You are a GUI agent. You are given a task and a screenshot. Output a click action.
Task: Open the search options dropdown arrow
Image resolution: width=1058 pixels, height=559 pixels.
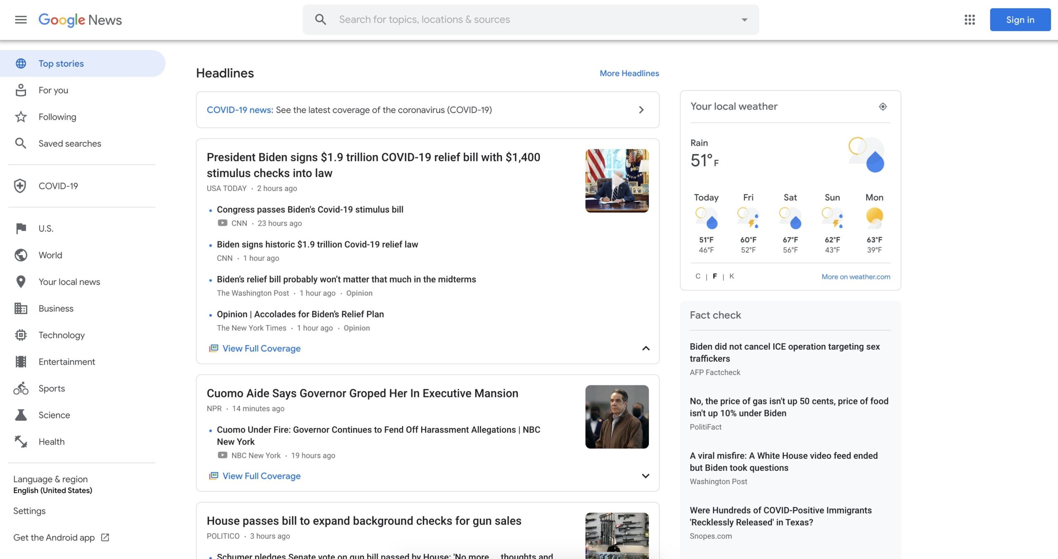(743, 19)
